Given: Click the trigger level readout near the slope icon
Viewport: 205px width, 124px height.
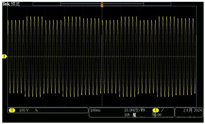Looking at the screenshot, I should tap(158, 115).
